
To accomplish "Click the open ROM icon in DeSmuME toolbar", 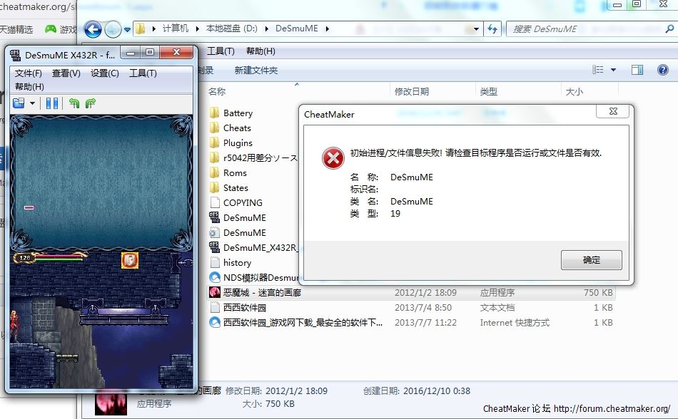I will tap(19, 103).
